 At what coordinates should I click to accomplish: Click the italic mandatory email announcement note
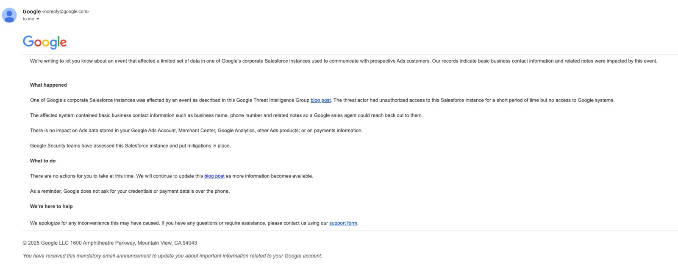[172, 256]
